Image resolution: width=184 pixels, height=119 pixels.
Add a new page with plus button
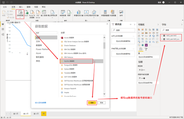point(44,113)
